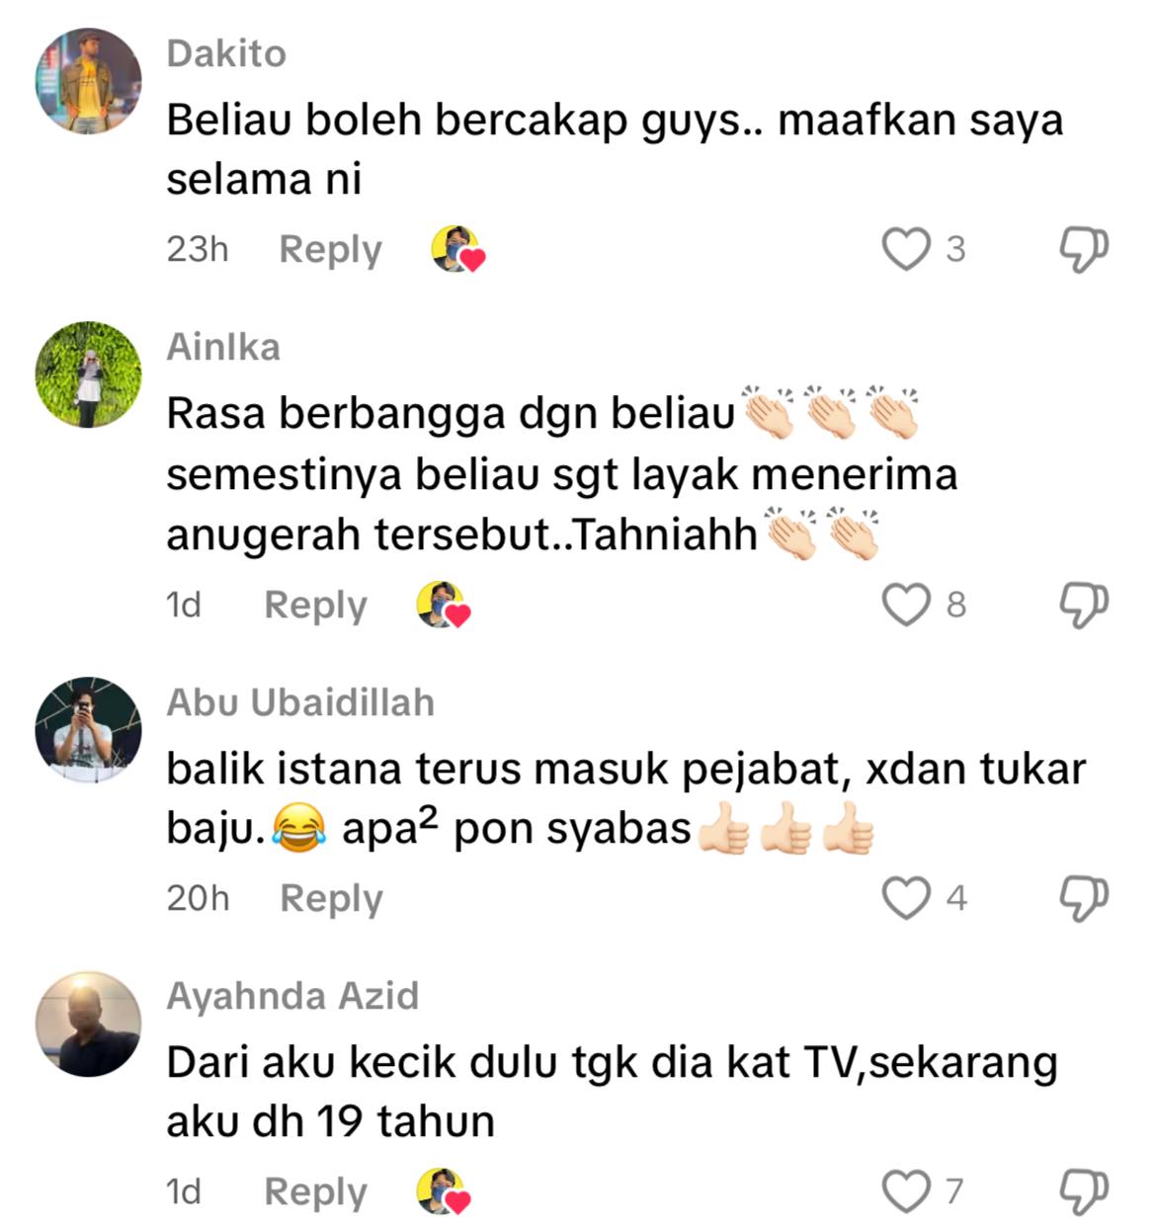Reply to AinIka's comment

tap(315, 605)
